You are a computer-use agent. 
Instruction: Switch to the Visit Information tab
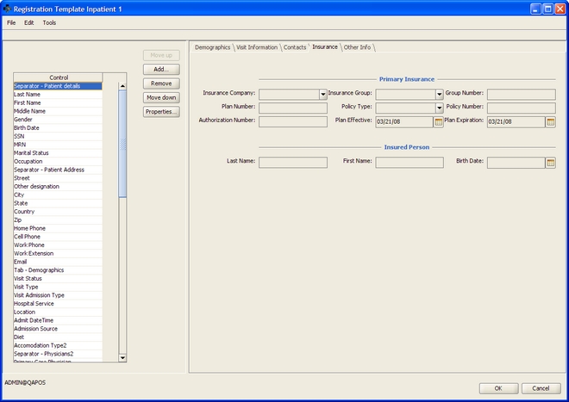tap(257, 47)
